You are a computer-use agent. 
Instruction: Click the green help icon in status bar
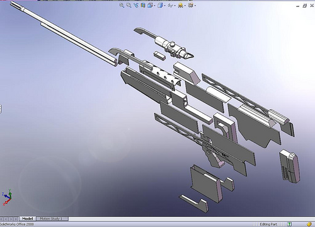coord(289,224)
